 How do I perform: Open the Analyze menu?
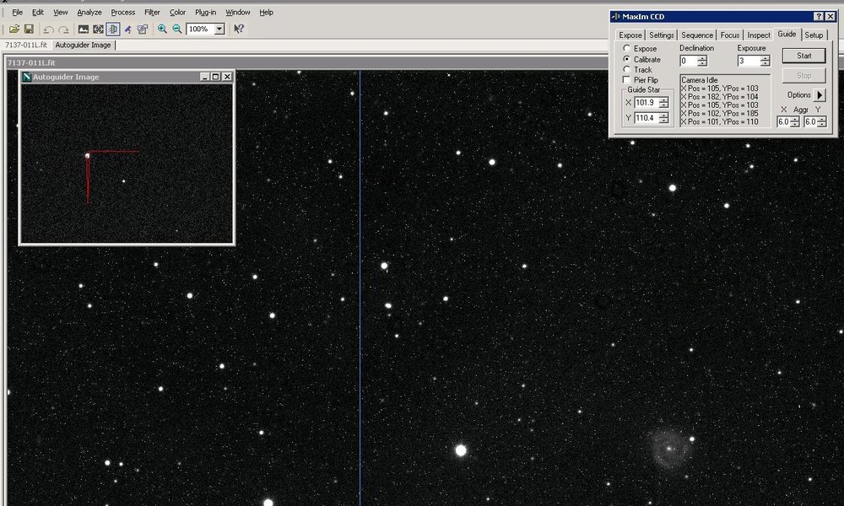(x=89, y=13)
